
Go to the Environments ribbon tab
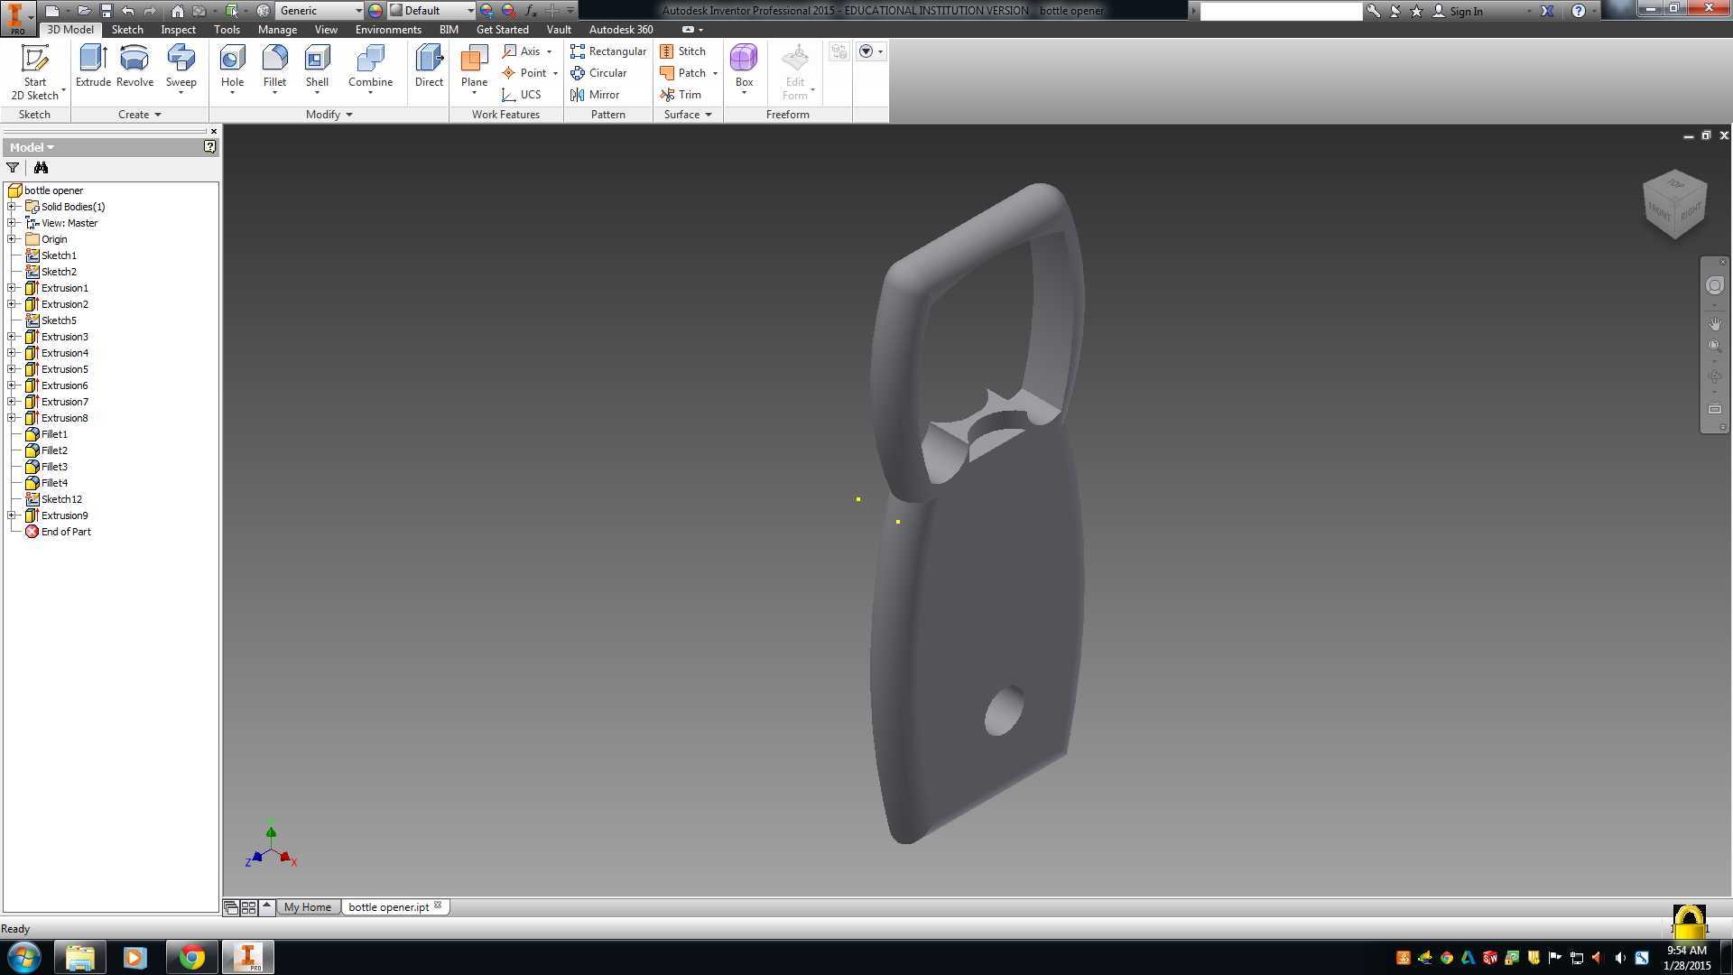point(388,30)
